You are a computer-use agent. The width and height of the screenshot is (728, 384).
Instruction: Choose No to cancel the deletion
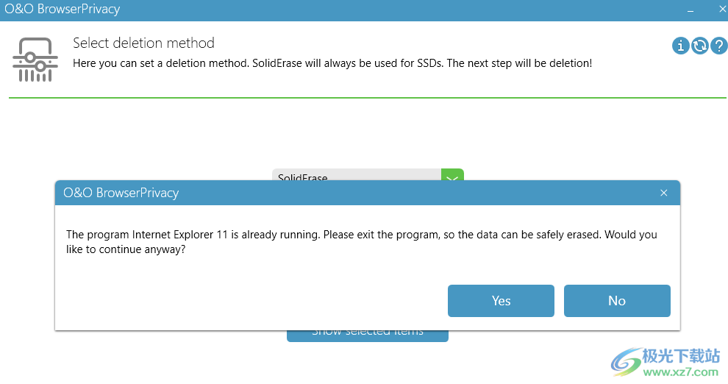click(617, 300)
